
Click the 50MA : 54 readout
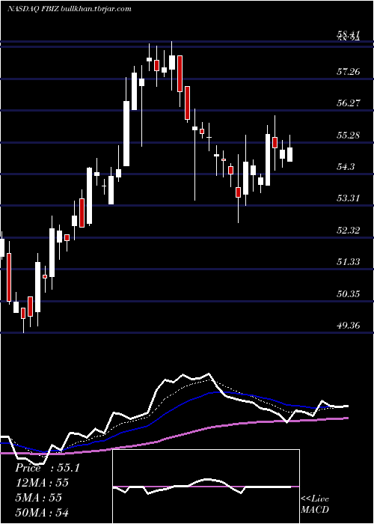click(x=42, y=512)
